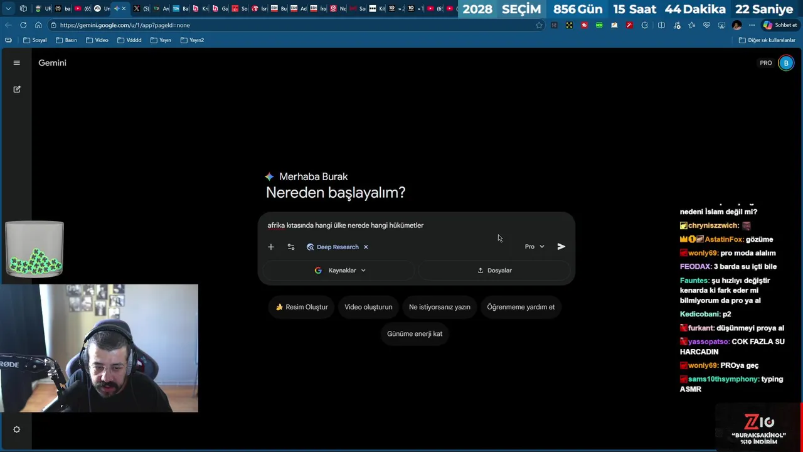803x452 pixels.
Task: Click into the prompt text field
Action: pyautogui.click(x=417, y=225)
